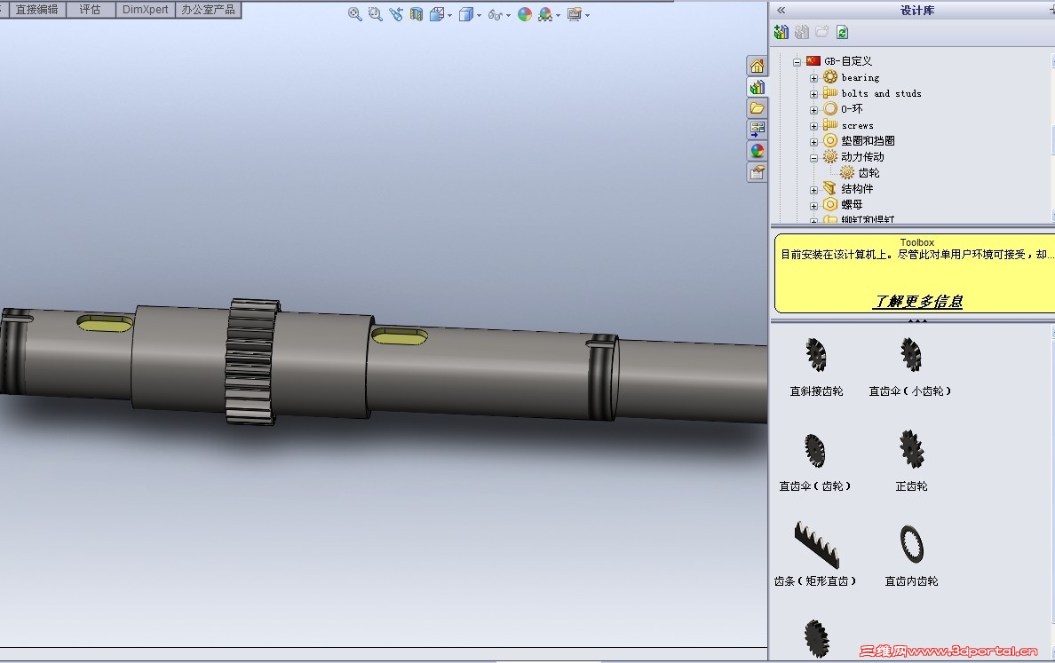Open View Palette task pane tab
1055x663 pixels.
(x=757, y=129)
